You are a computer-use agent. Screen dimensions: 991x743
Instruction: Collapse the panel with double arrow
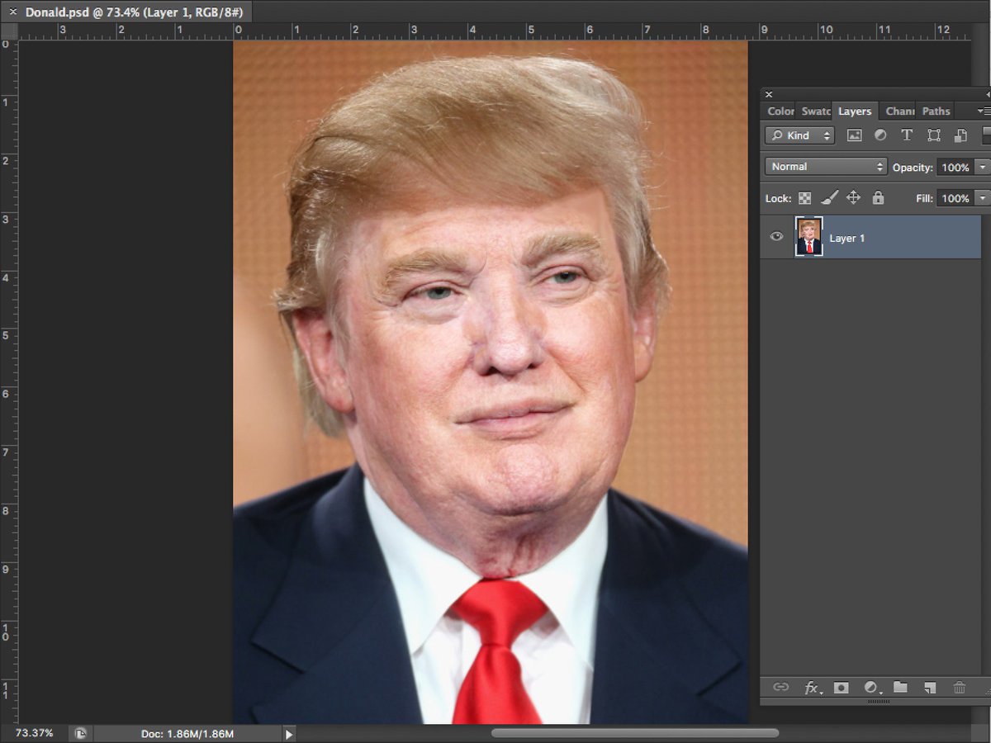click(988, 94)
